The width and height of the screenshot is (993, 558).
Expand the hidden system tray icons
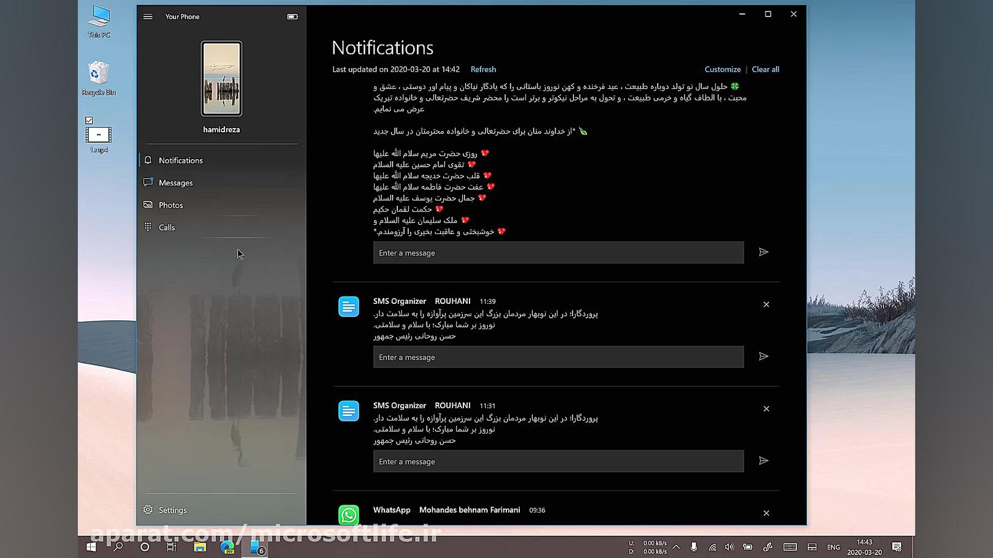click(676, 547)
